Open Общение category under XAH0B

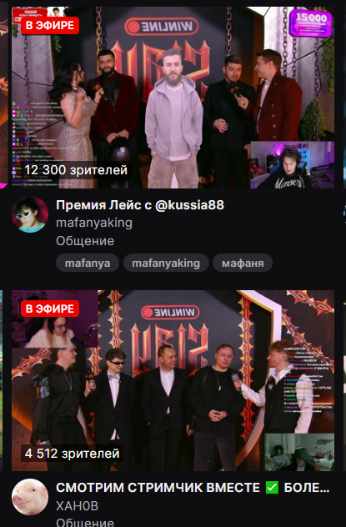click(x=85, y=522)
